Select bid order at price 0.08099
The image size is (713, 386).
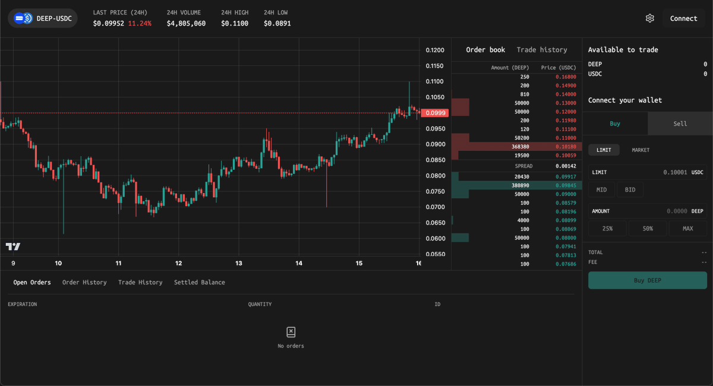517,220
